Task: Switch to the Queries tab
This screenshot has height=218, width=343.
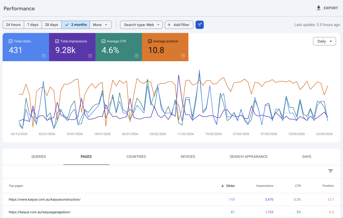Action: click(x=39, y=157)
